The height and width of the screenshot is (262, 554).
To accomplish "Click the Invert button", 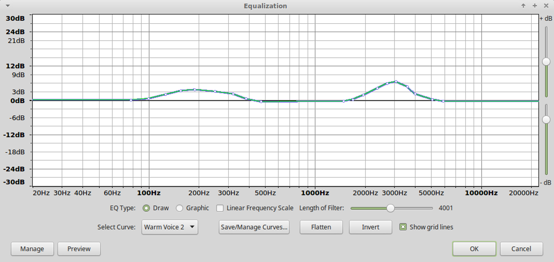I will 370,227.
